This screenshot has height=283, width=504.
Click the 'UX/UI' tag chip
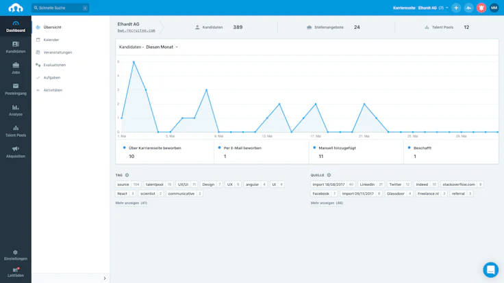click(186, 185)
